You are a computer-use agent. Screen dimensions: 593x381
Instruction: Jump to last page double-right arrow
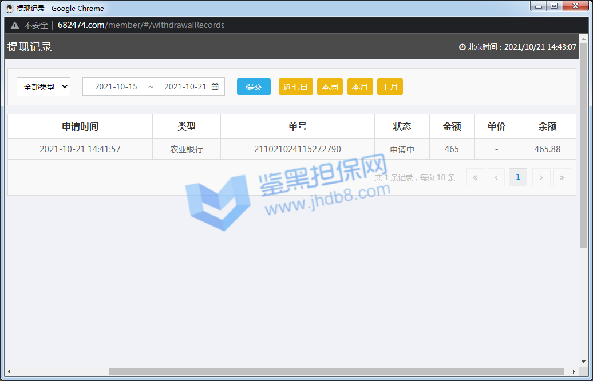562,177
